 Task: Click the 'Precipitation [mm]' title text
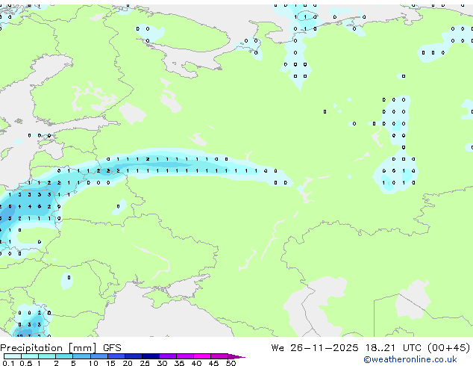pyautogui.click(x=48, y=348)
